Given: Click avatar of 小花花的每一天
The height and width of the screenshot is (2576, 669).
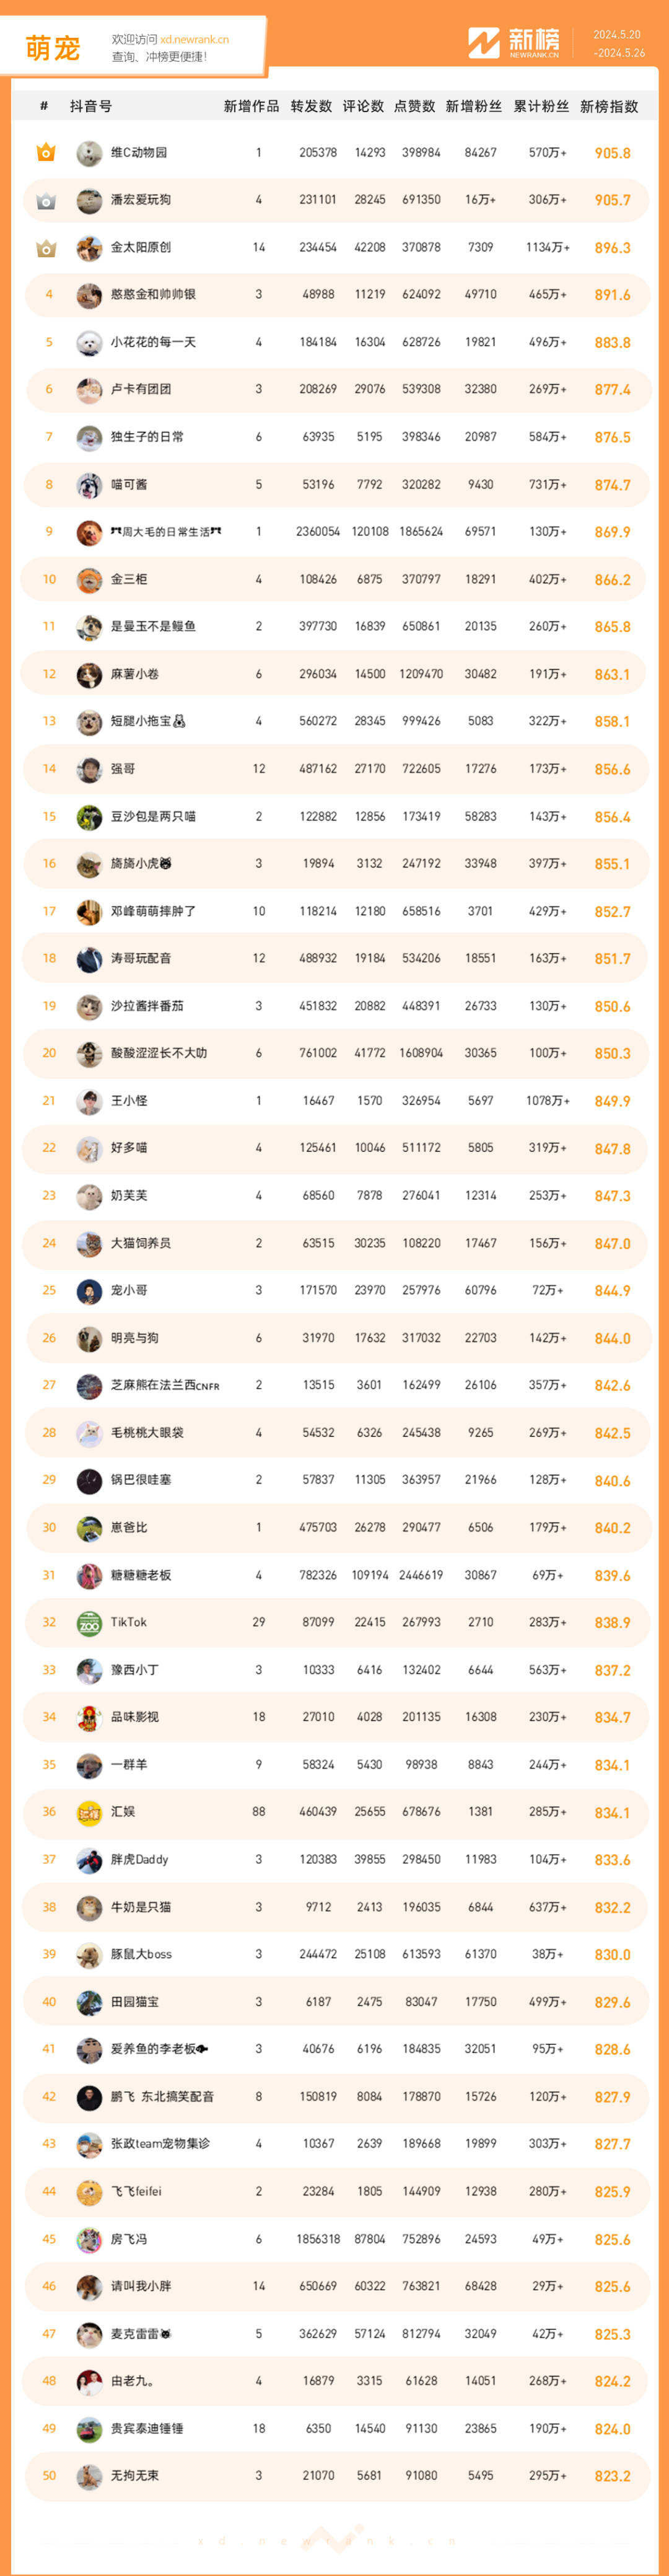Looking at the screenshot, I should click(89, 343).
